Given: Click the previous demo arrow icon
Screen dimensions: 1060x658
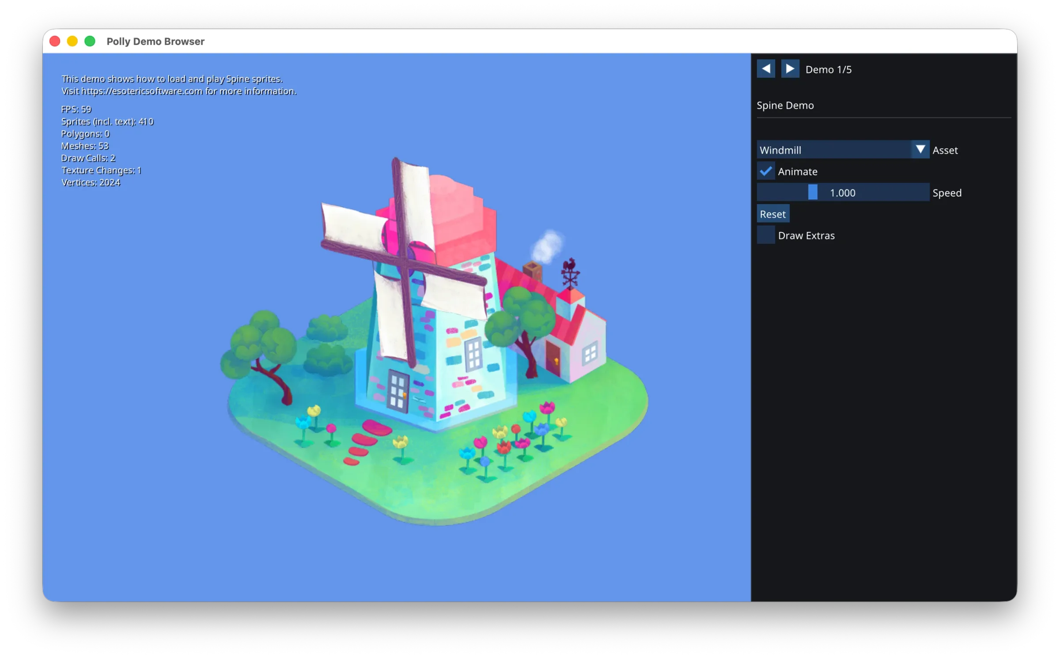Looking at the screenshot, I should (766, 68).
